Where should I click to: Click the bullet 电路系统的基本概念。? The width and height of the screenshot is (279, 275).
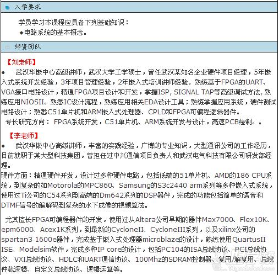(53, 33)
